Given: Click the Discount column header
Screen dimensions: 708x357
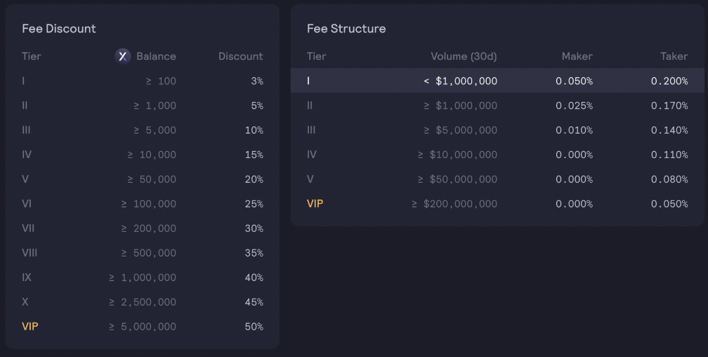Looking at the screenshot, I should 241,56.
